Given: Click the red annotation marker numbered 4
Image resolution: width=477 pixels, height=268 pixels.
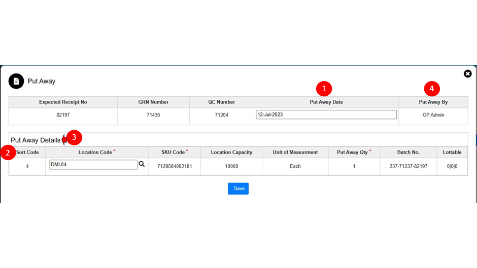Looking at the screenshot, I should pyautogui.click(x=432, y=89).
